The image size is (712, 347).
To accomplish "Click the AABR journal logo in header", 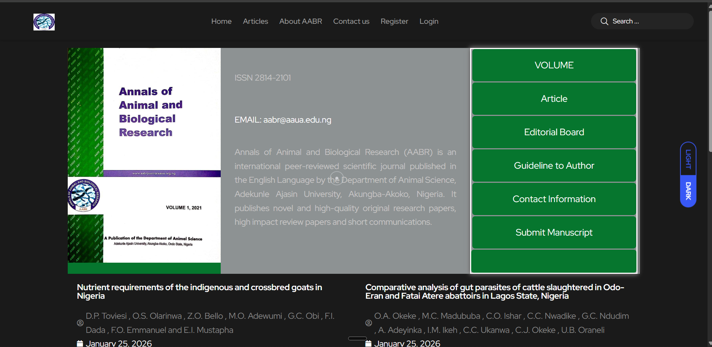I will click(x=44, y=22).
